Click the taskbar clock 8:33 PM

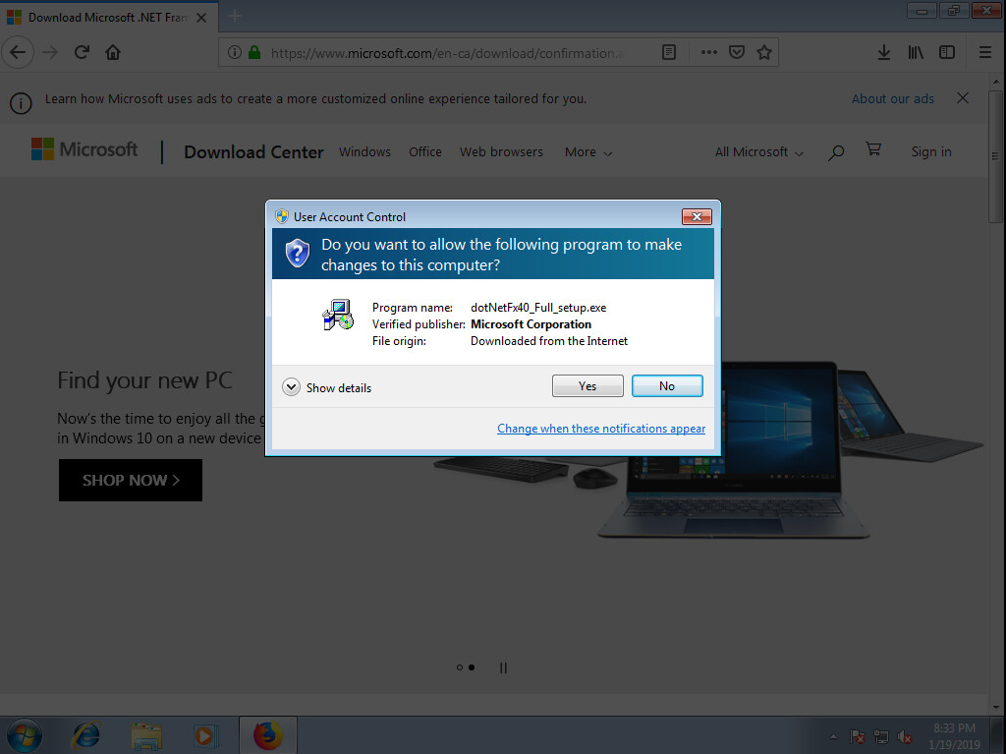click(954, 728)
